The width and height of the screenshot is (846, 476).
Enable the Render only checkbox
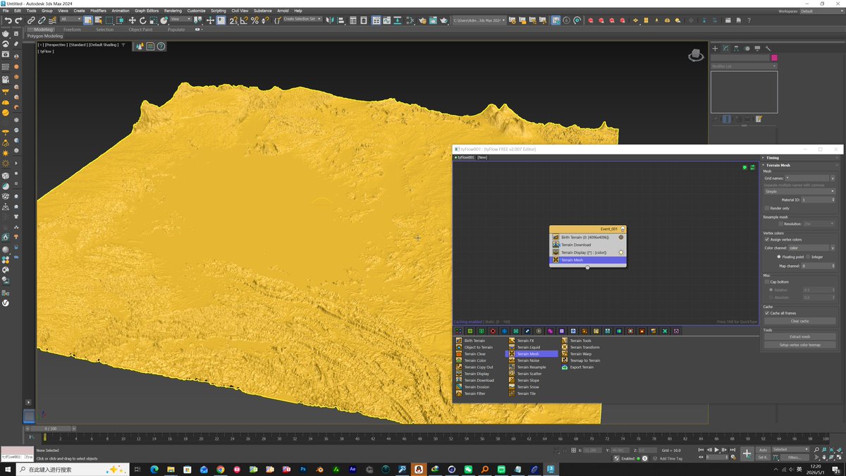(x=767, y=208)
